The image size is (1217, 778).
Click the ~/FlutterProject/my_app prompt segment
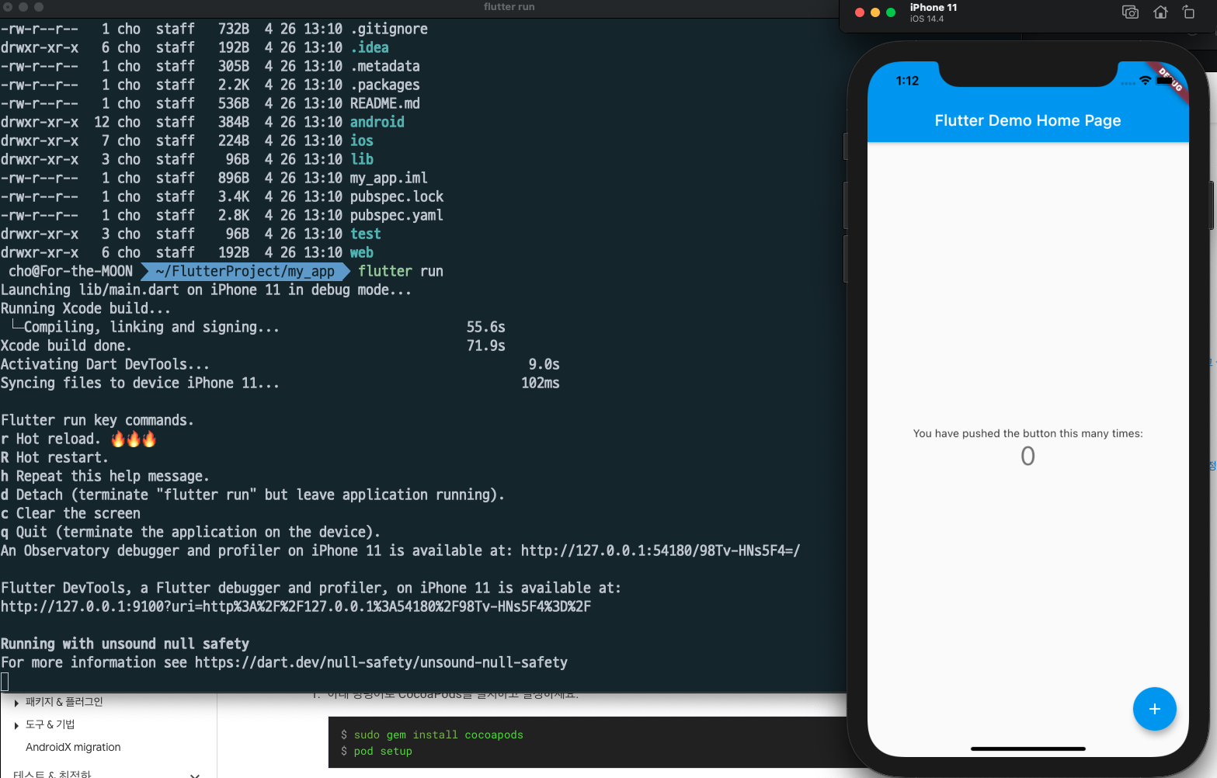point(245,271)
